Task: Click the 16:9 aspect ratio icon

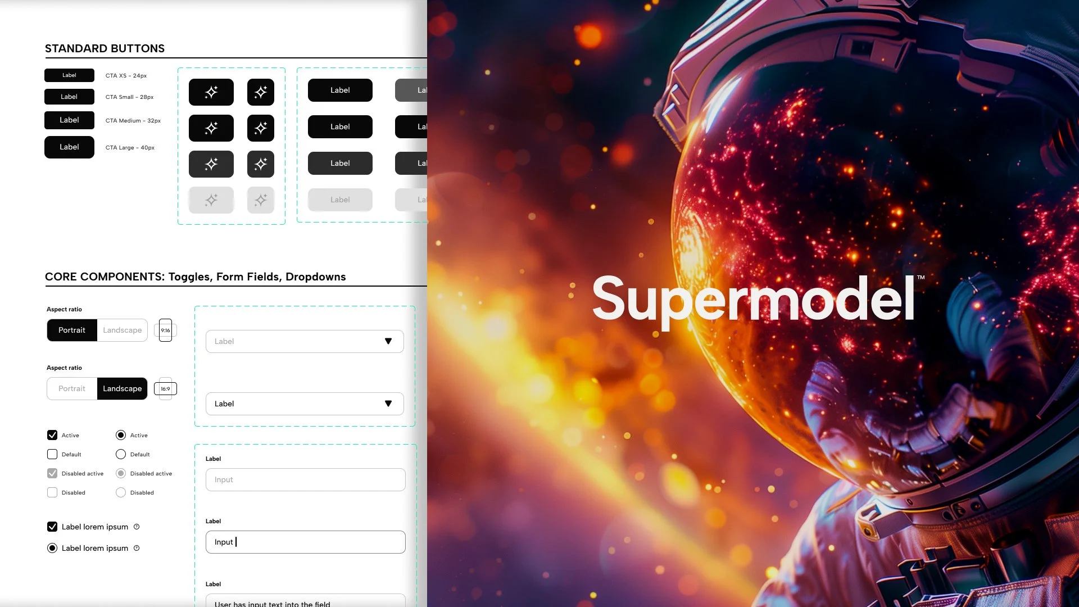Action: (165, 388)
